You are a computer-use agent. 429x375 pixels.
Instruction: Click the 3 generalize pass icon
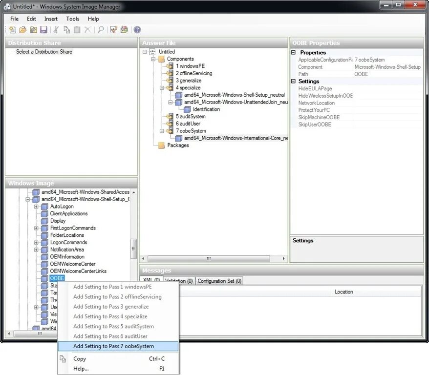pyautogui.click(x=170, y=81)
